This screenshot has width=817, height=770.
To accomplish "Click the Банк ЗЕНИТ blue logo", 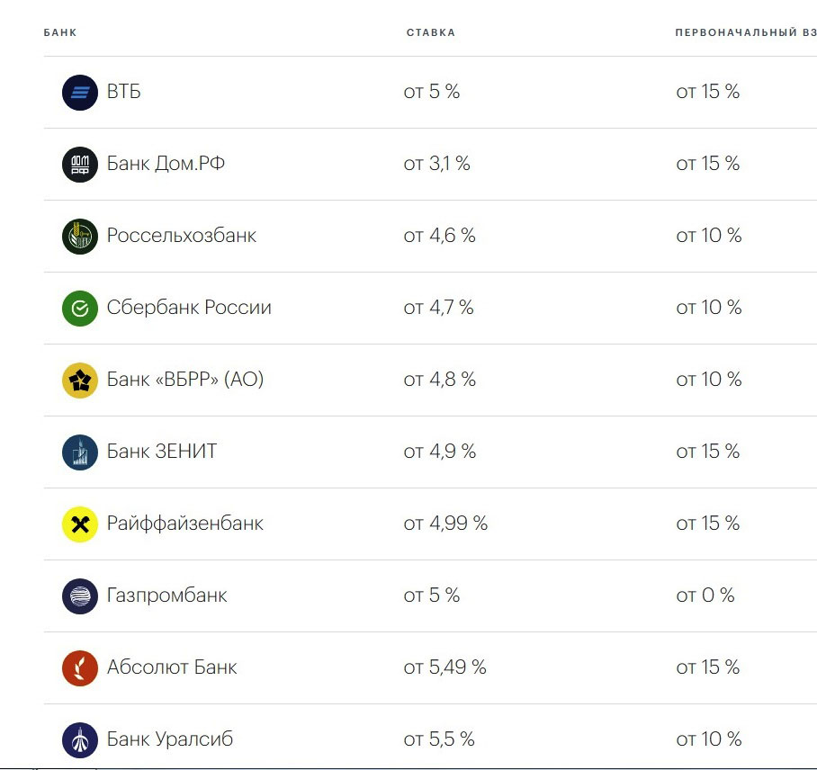I will point(80,452).
